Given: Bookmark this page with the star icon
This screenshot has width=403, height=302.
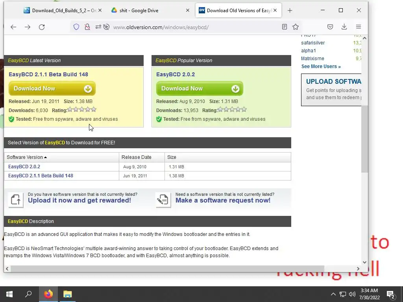Looking at the screenshot, I should pyautogui.click(x=296, y=27).
